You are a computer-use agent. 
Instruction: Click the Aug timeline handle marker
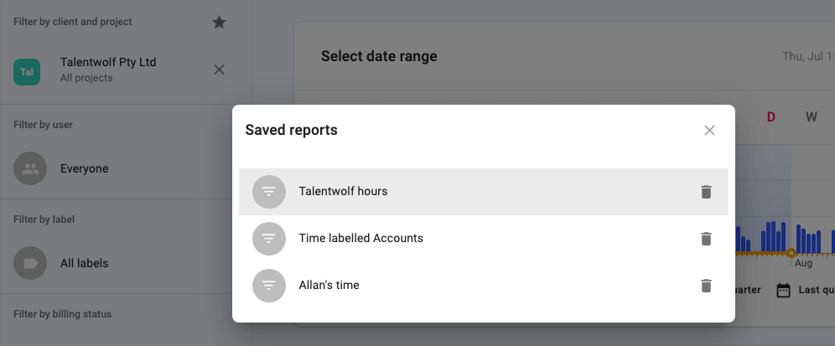pyautogui.click(x=791, y=253)
